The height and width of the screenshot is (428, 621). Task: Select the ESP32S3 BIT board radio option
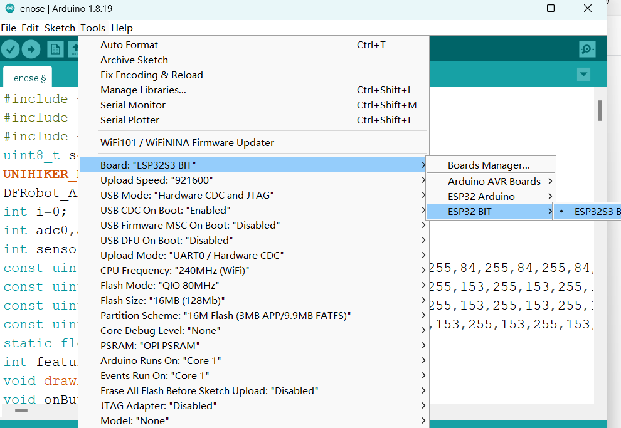coord(588,211)
